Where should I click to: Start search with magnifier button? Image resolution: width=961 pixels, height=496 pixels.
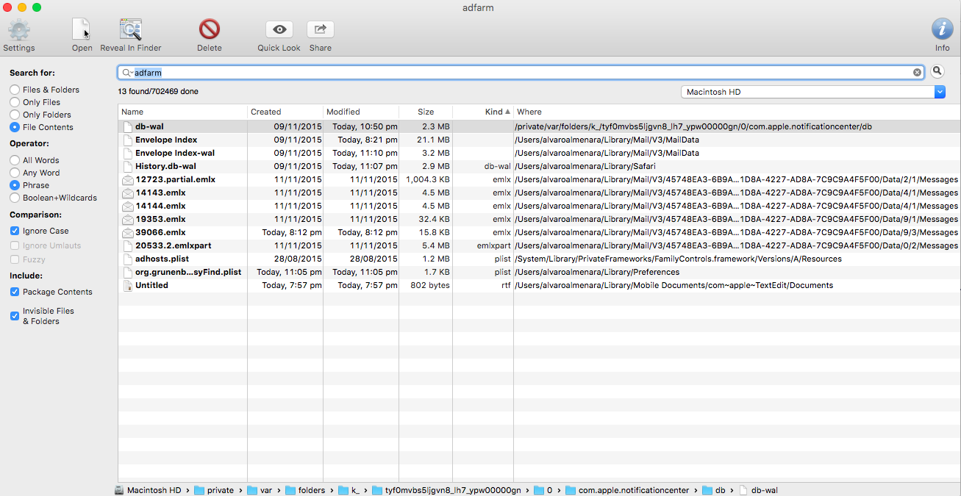pos(937,71)
